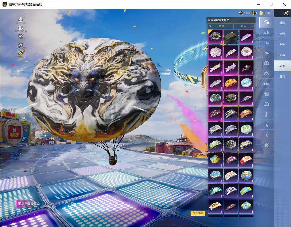Select the default olive green parachute thumbnail
291x227 pixels.
pyautogui.click(x=231, y=37)
